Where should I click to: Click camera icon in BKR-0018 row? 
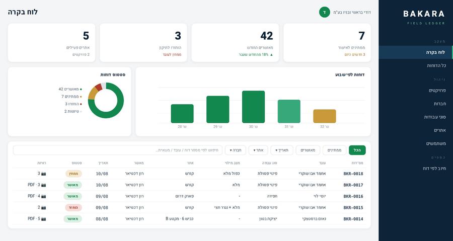point(44,174)
